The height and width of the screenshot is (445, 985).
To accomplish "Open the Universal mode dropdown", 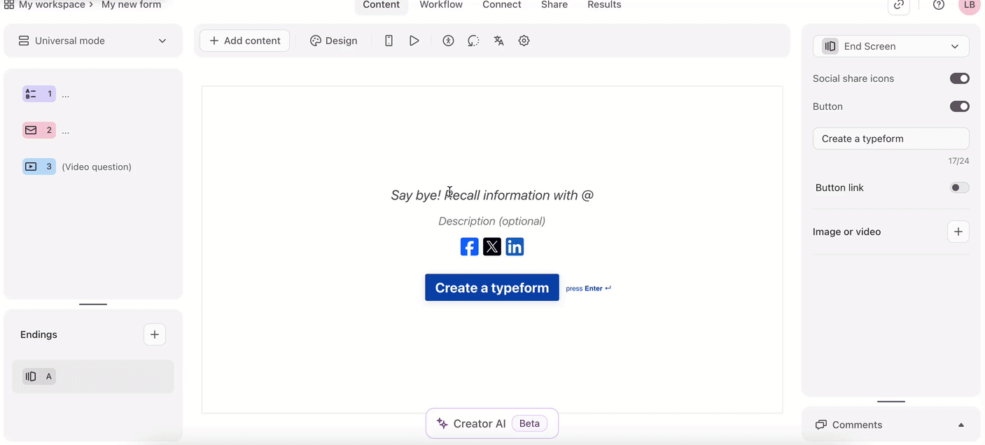I will [x=92, y=41].
